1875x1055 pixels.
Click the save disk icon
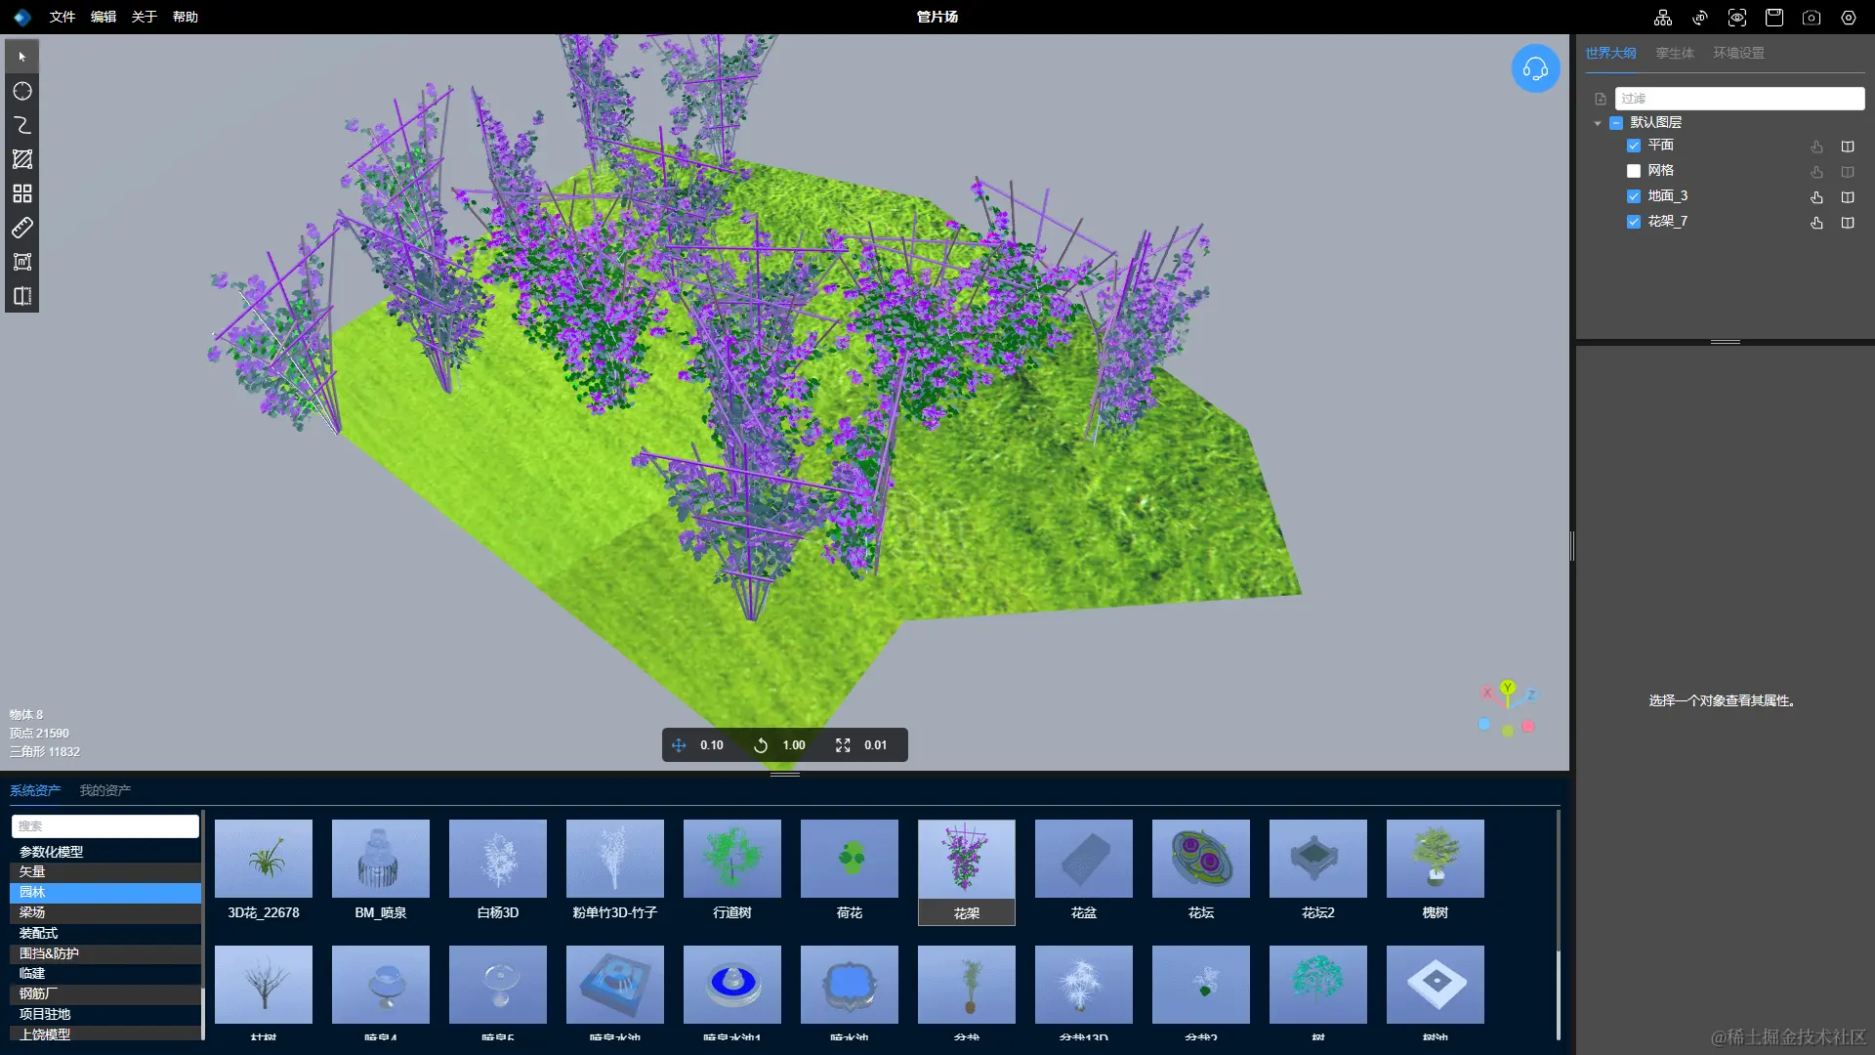coord(1774,18)
